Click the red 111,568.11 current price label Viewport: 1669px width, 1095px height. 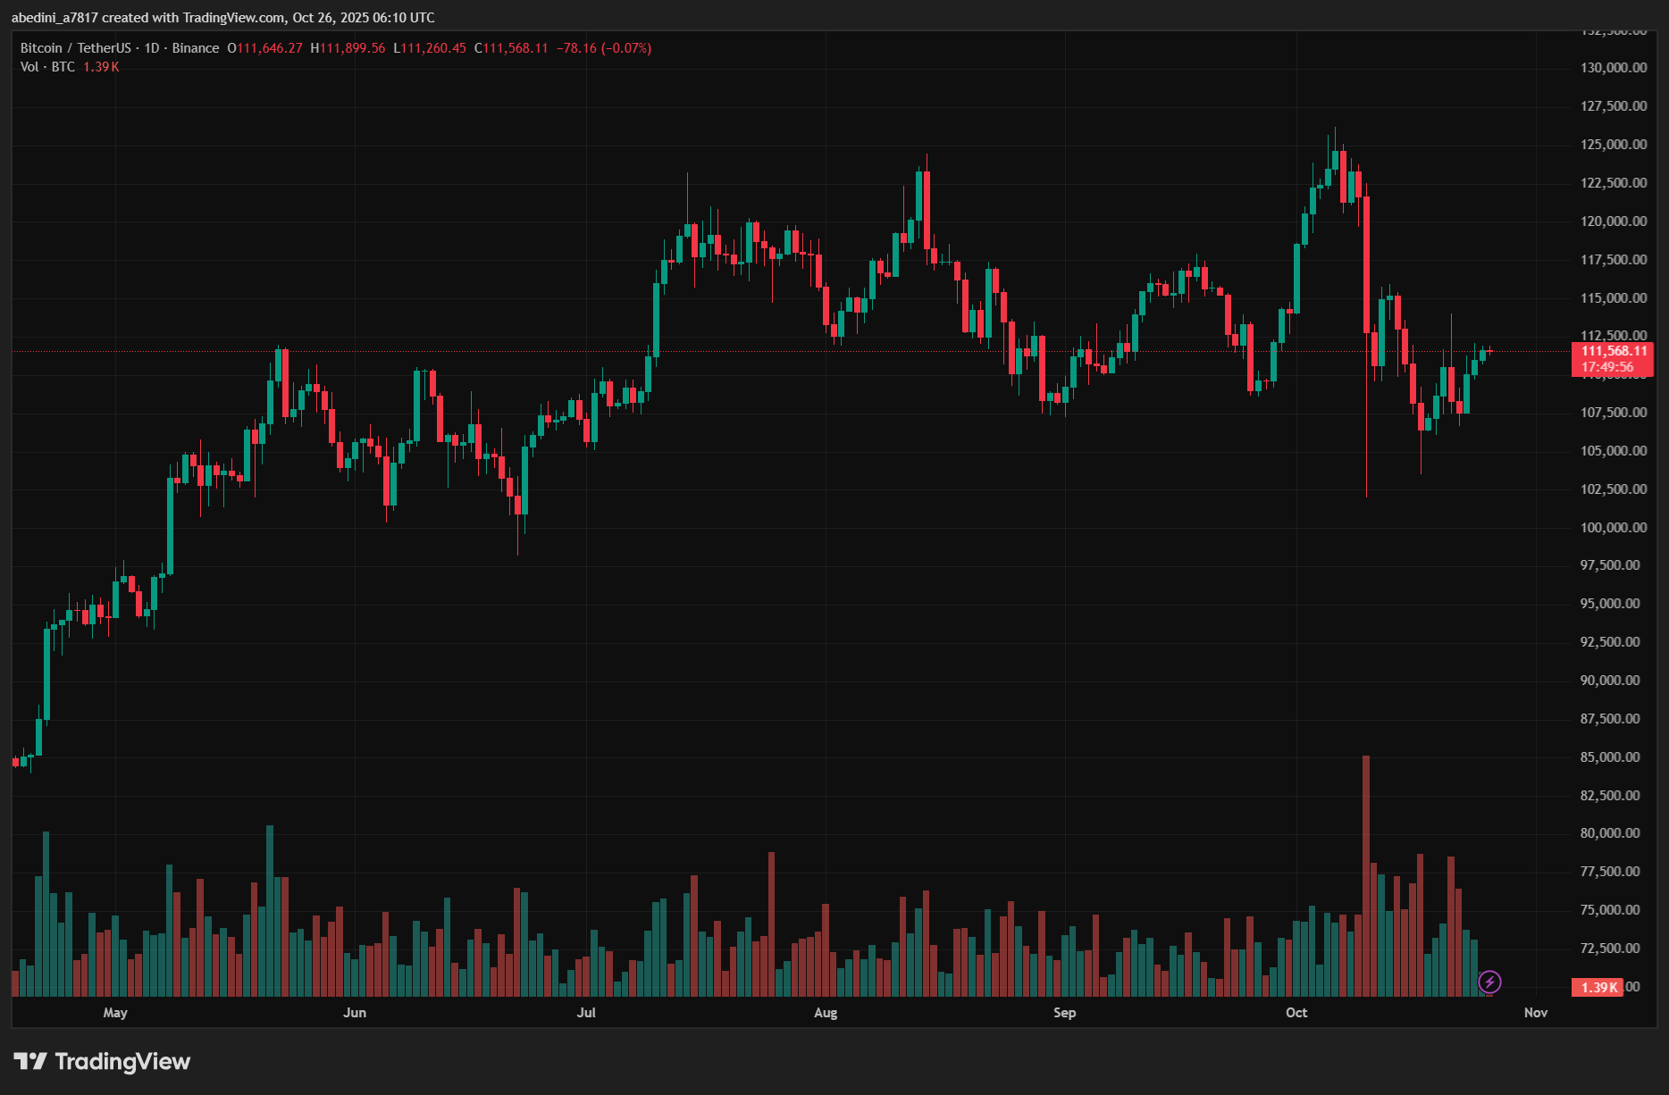[x=1613, y=351]
